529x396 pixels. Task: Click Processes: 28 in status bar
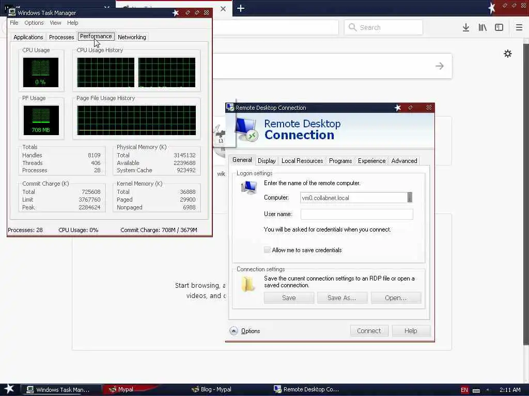coord(25,230)
